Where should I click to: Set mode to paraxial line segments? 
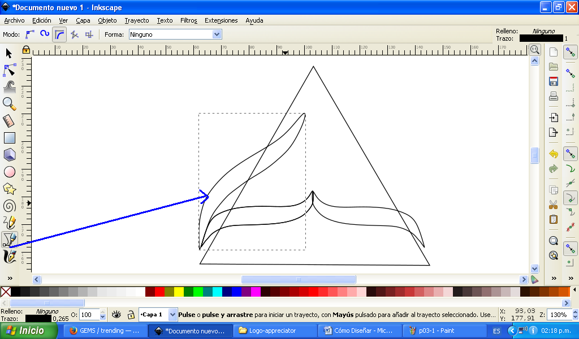(x=89, y=34)
